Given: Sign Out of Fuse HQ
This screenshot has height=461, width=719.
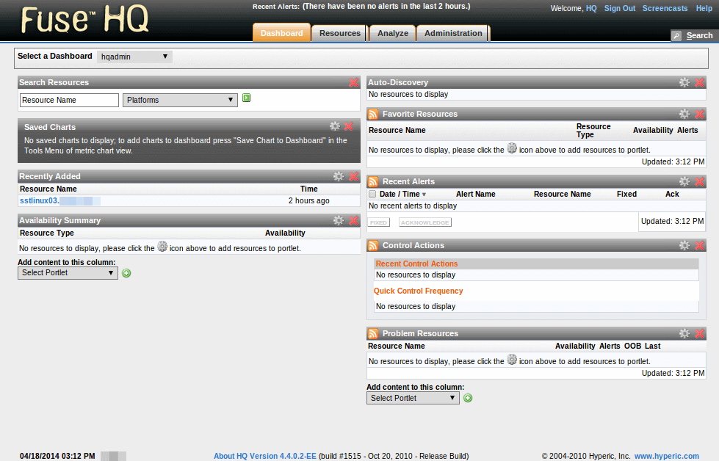Looking at the screenshot, I should click(x=620, y=8).
